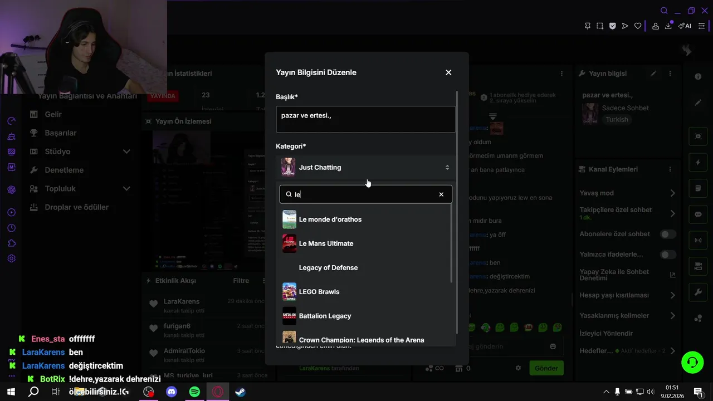
Task: Open the downloads toolbar icon
Action: (668, 26)
